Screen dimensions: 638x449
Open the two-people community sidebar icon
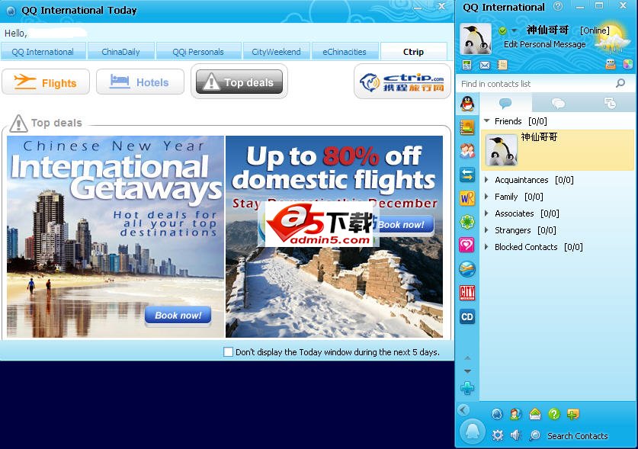(x=467, y=151)
